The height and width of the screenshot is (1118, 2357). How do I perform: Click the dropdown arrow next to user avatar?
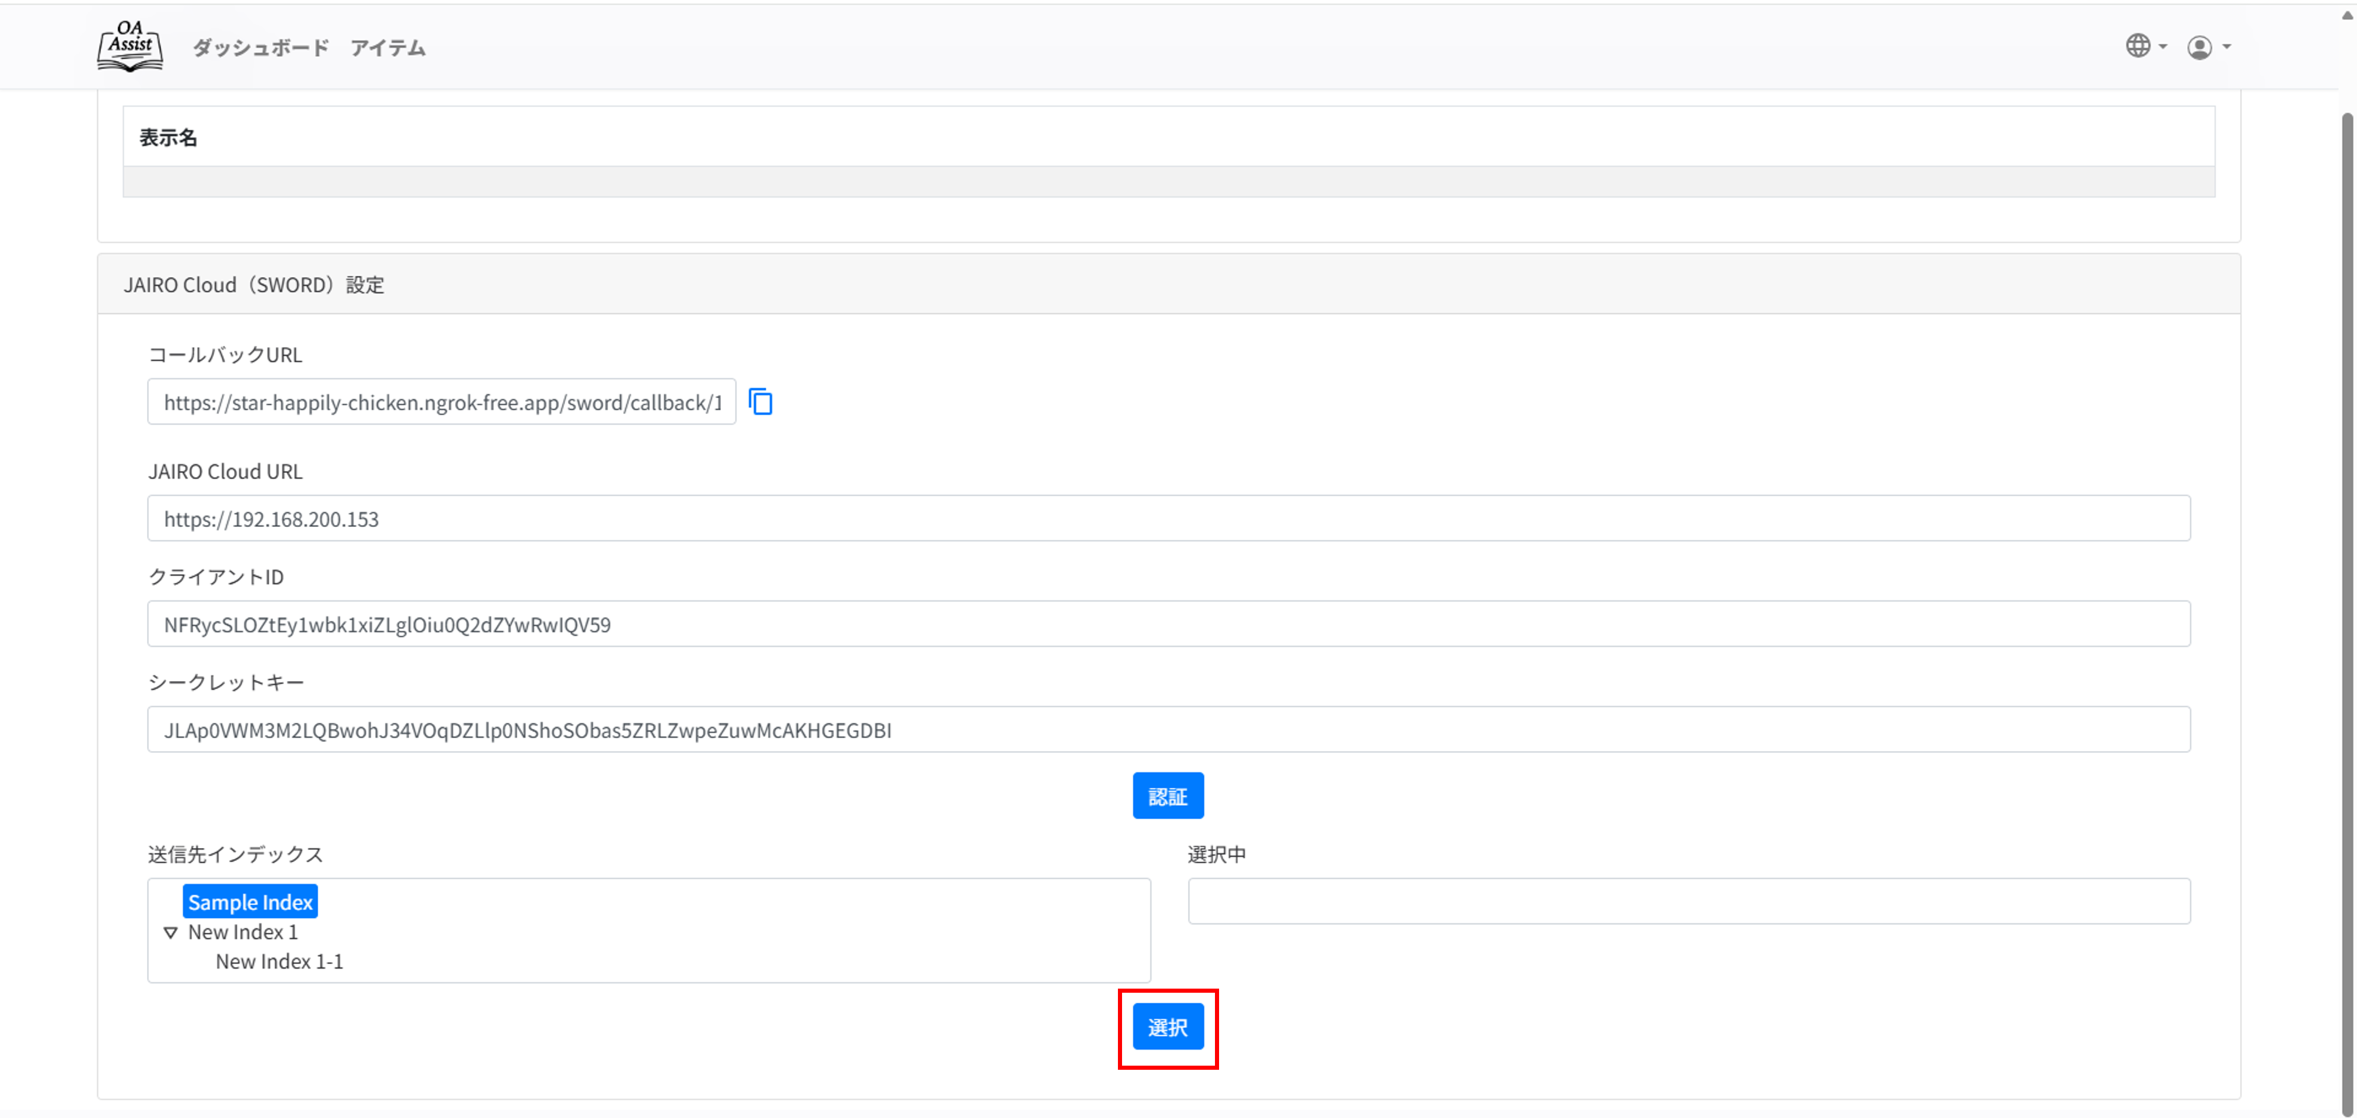pyautogui.click(x=2227, y=46)
